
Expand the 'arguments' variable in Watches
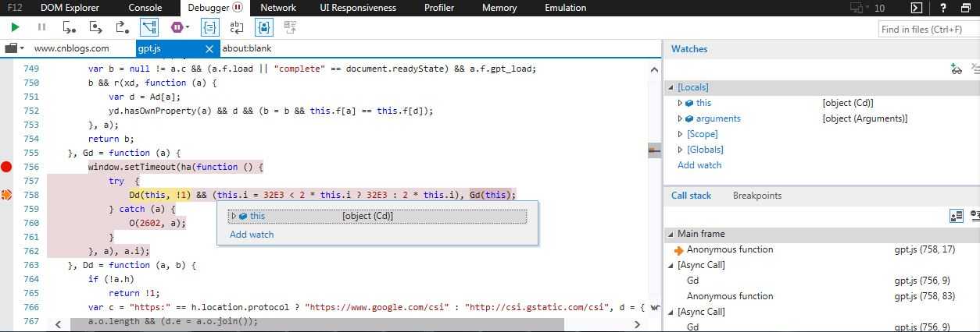[681, 118]
